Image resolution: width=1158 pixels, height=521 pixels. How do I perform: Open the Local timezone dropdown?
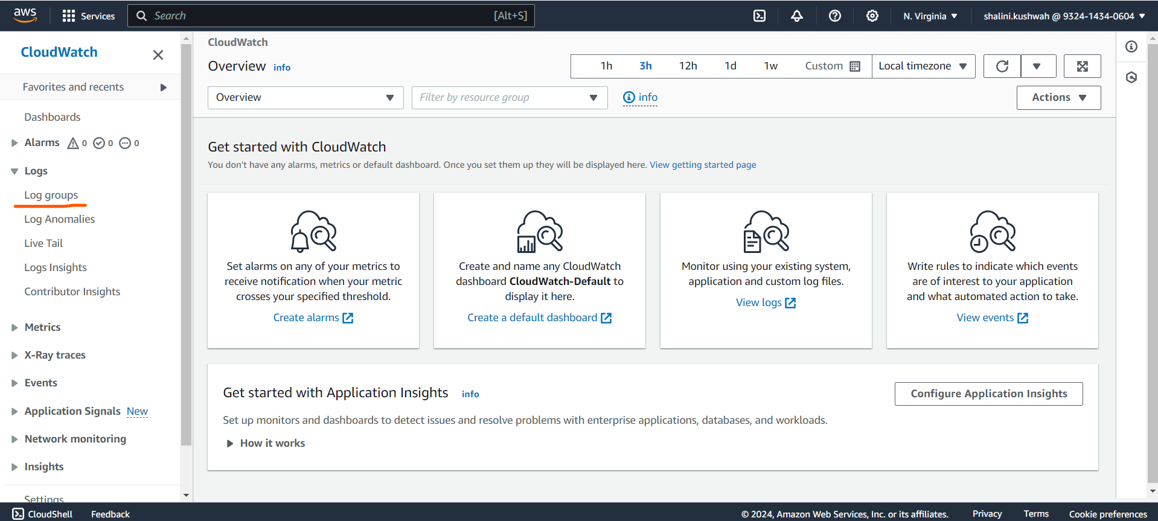923,66
